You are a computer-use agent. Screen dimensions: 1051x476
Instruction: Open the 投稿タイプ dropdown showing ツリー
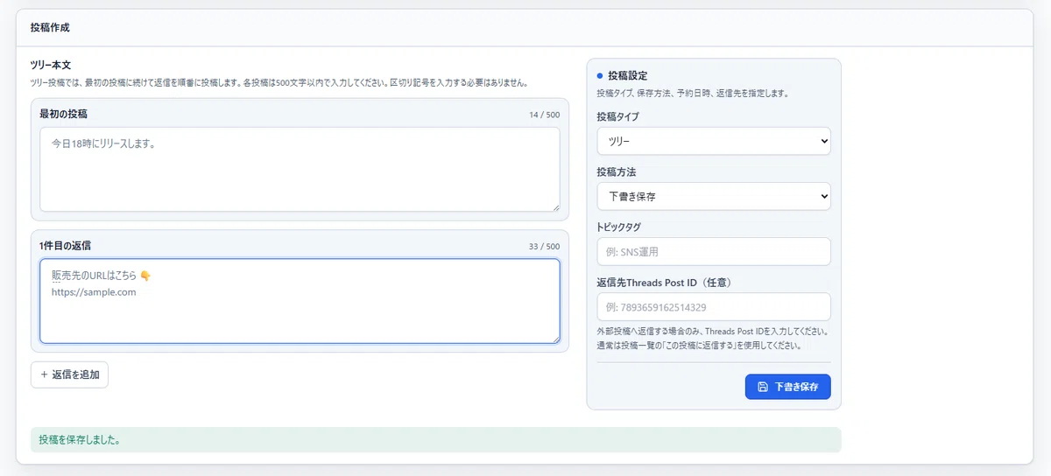pos(714,141)
